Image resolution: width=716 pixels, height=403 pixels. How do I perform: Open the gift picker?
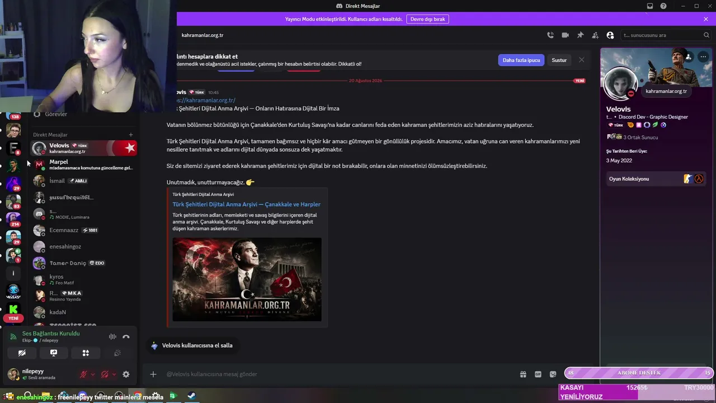[x=523, y=374]
